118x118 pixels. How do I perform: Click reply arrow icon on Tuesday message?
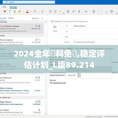point(39,40)
